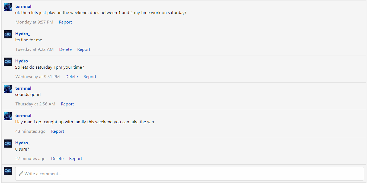Delete the 'Its fine for me' comment
Viewport: 367px width, 183px height.
click(65, 49)
